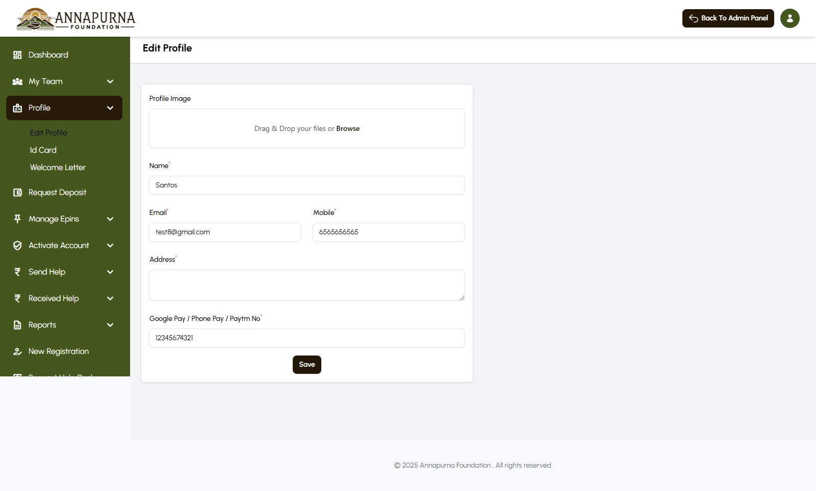Image resolution: width=816 pixels, height=491 pixels.
Task: Click the Manage Epins pin icon
Action: click(x=17, y=219)
